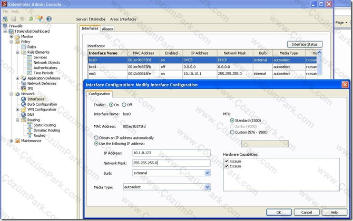Click the green refresh toolbar icon
This screenshot has width=353, height=221.
tap(31, 19)
